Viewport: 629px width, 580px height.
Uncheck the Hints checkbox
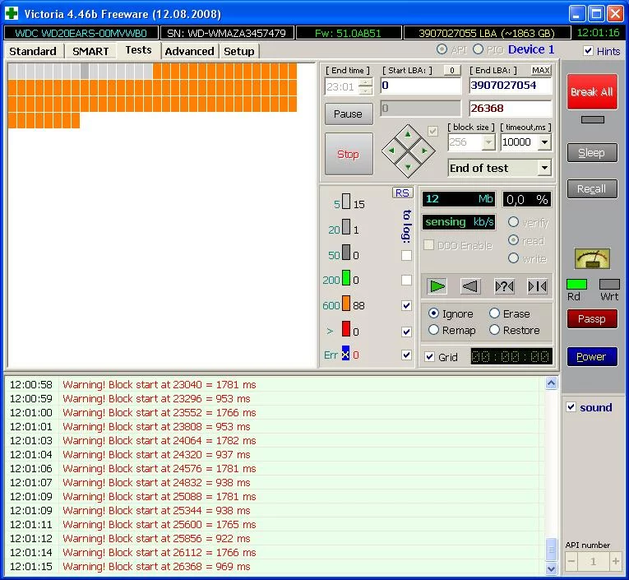[x=588, y=51]
